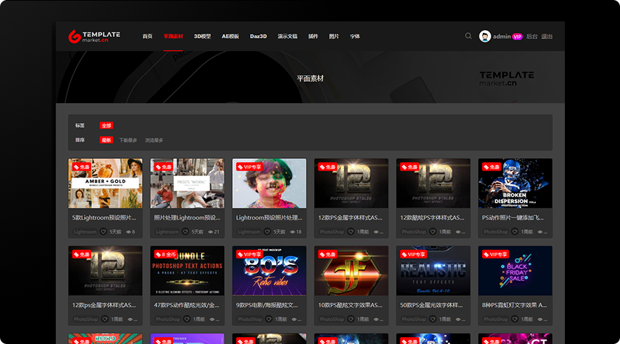Click eye icon showing 21 views
620x344 pixels.
(210, 232)
